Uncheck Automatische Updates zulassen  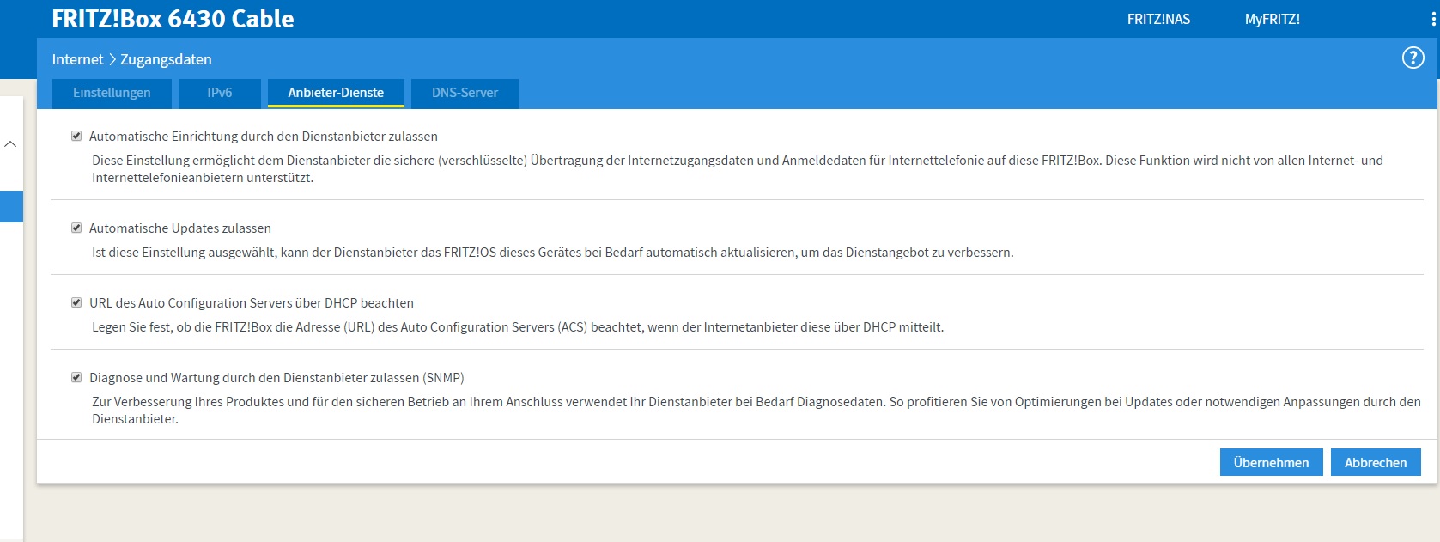(76, 228)
